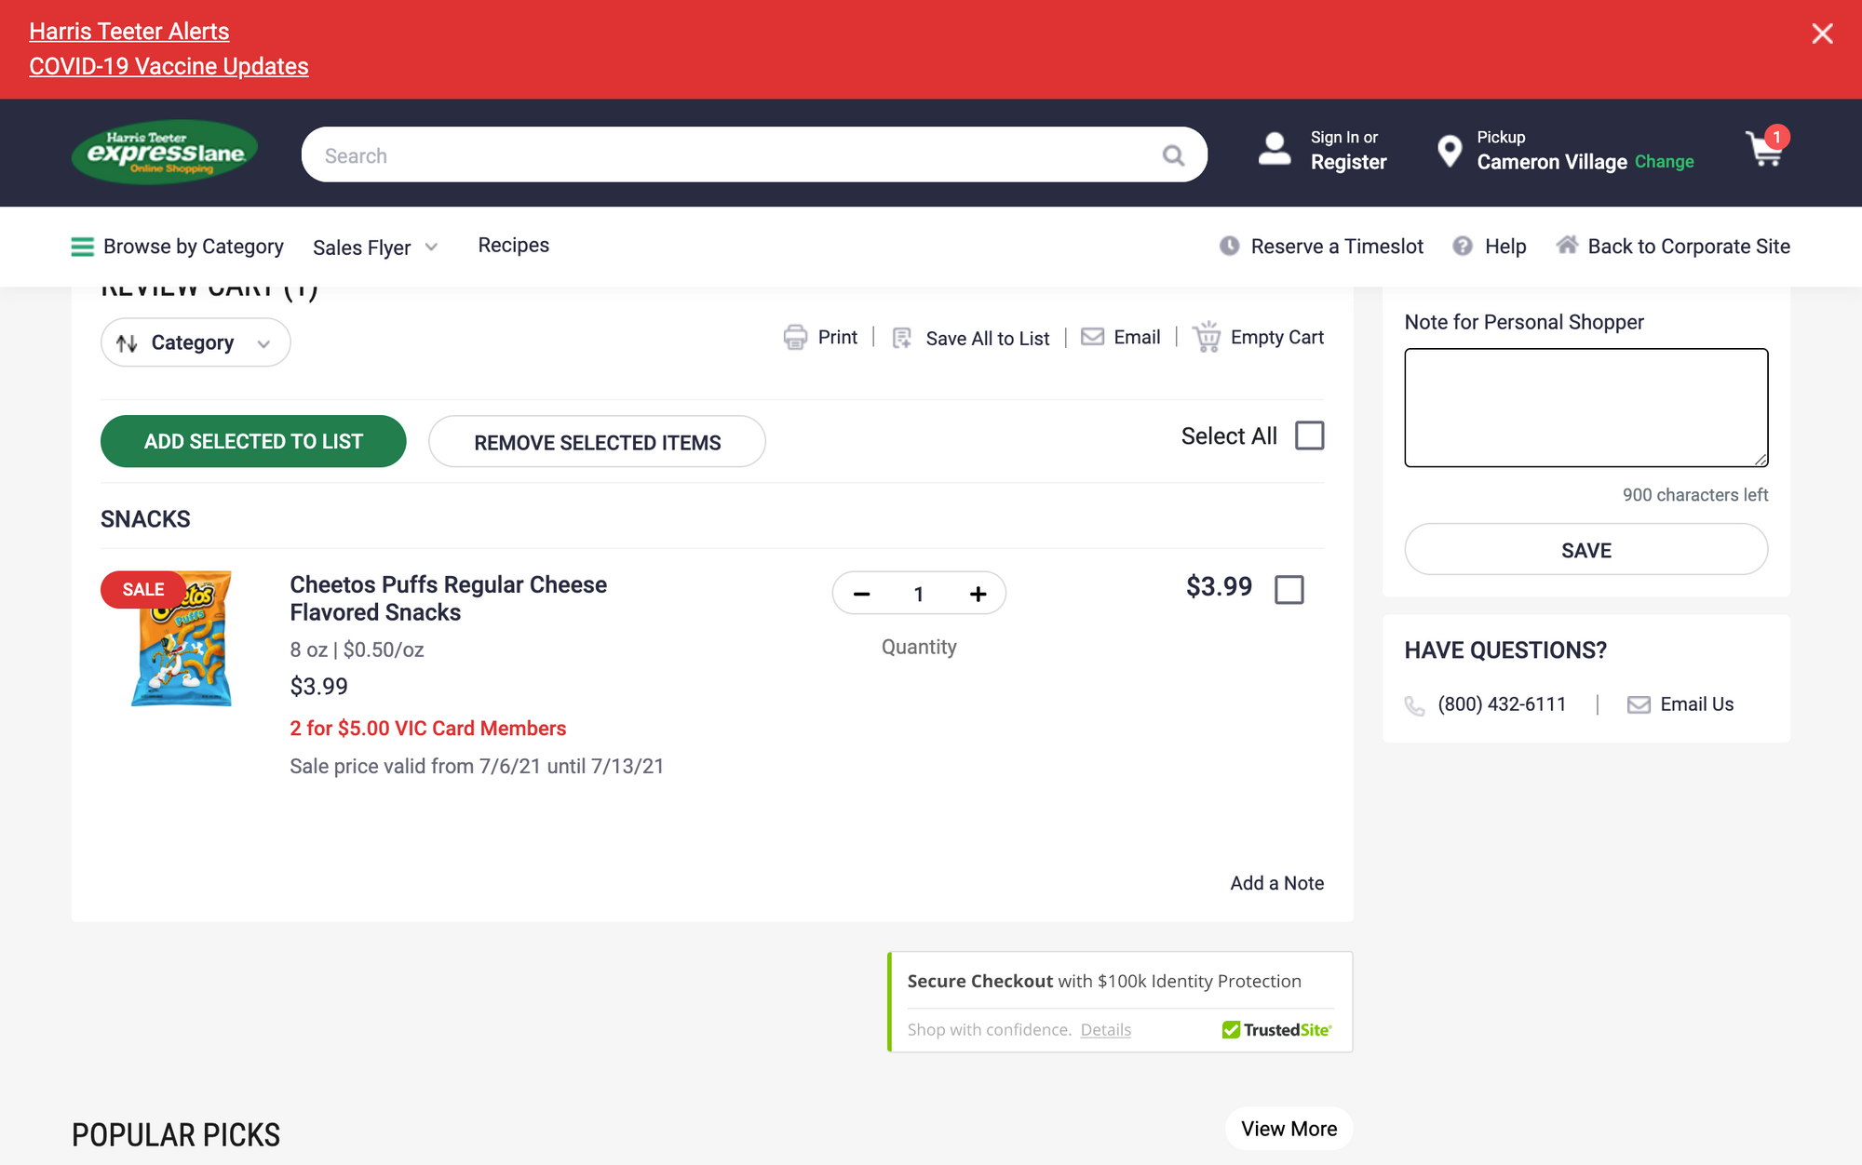
Task: Click the search magnifier icon
Action: pyautogui.click(x=1173, y=155)
